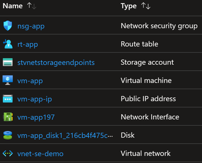Screen dimensions: 202x163
Task: Sort resources using Name column arrows
Action: [32, 6]
